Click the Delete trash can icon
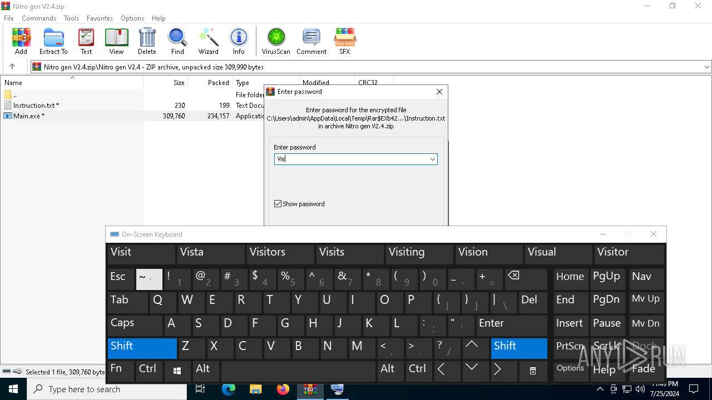The width and height of the screenshot is (712, 400). click(x=147, y=41)
